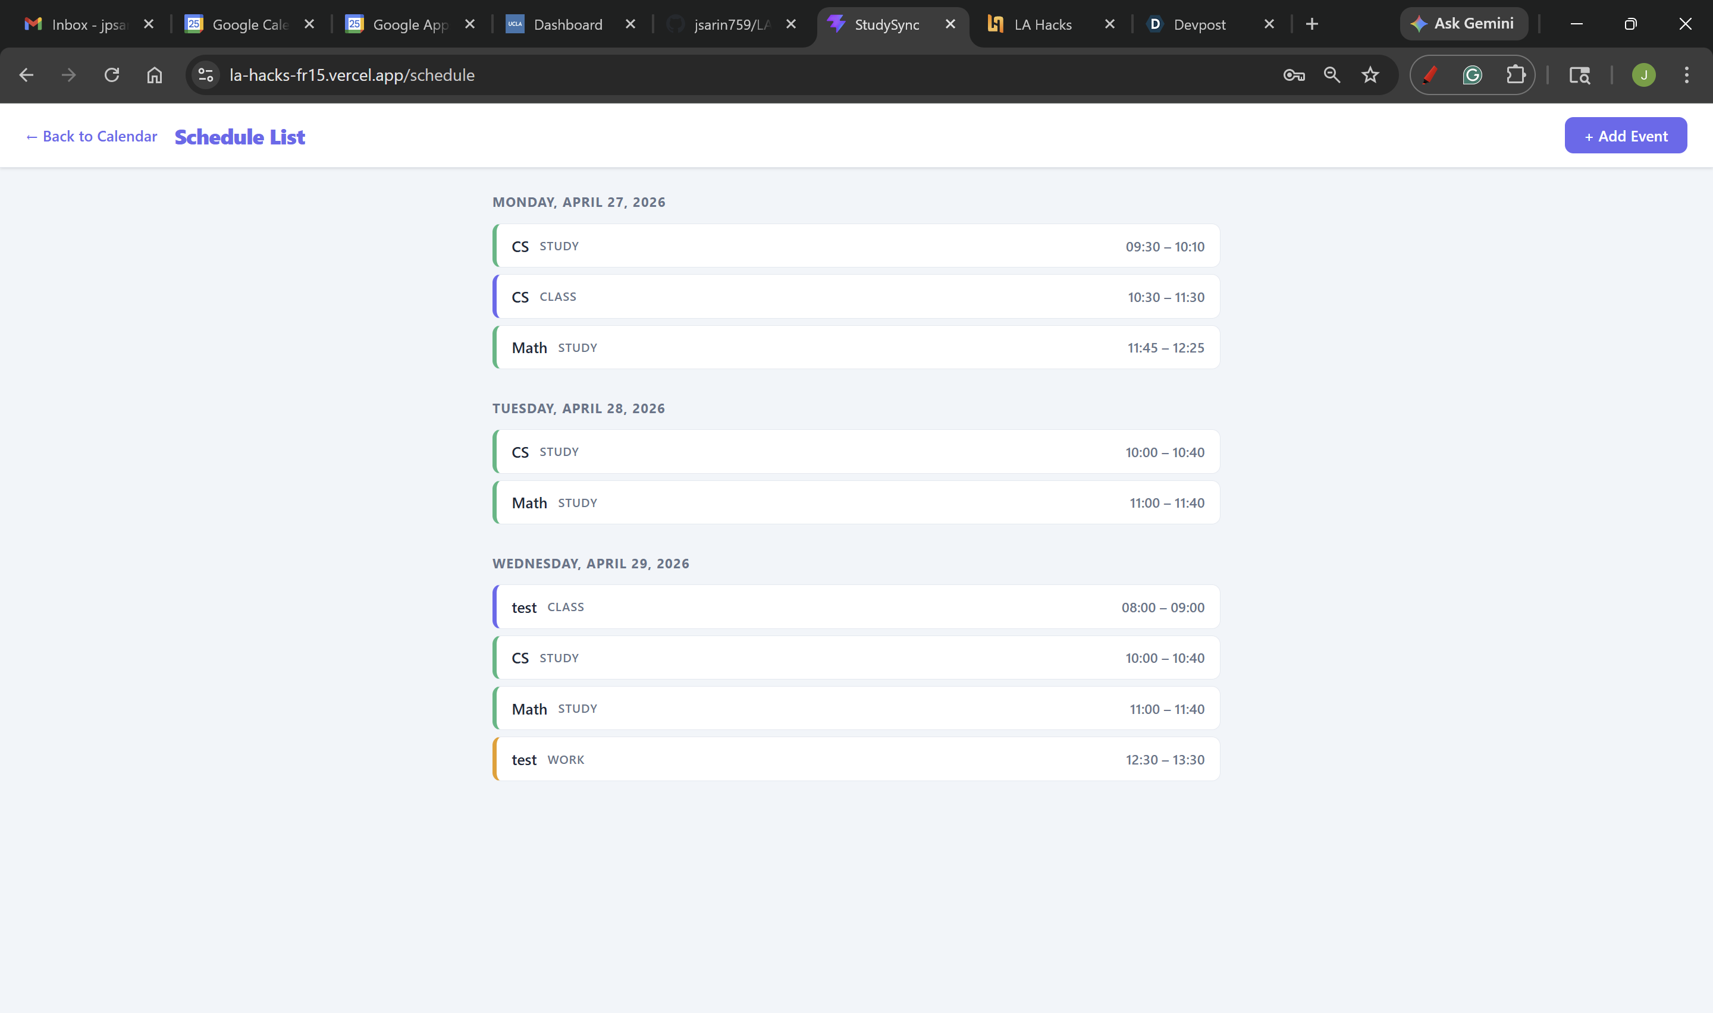Open the Chrome three-dot menu
This screenshot has height=1013, width=1713.
click(x=1686, y=75)
